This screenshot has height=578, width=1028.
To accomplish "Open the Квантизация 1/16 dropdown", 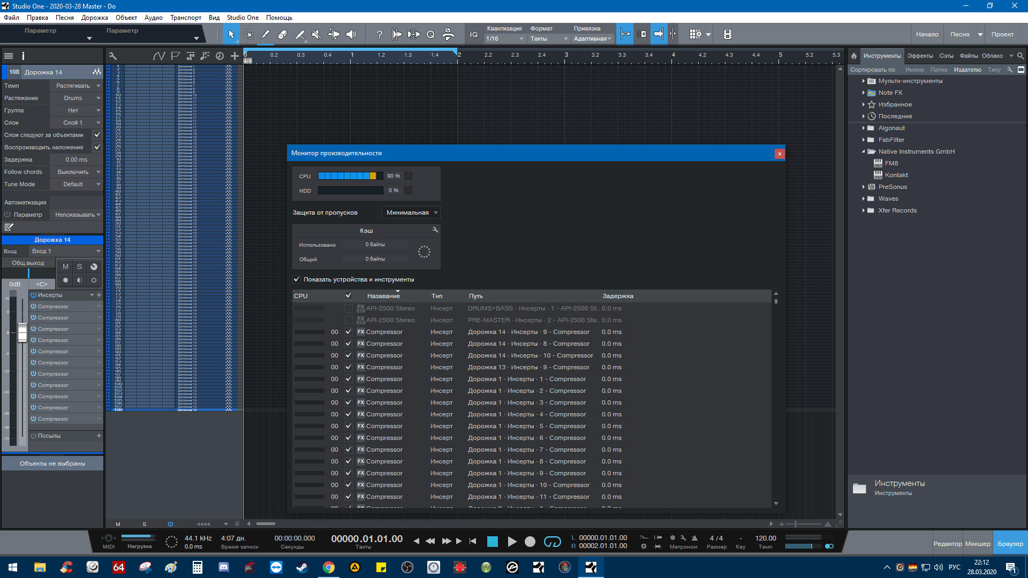I will click(x=504, y=39).
